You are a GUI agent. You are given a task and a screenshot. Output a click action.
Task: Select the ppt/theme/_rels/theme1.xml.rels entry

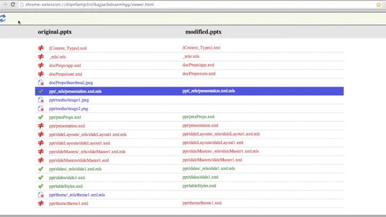click(x=77, y=195)
